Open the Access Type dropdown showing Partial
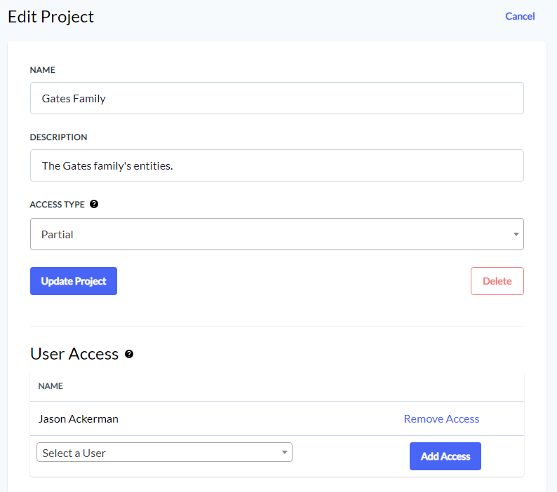The width and height of the screenshot is (557, 492). tap(276, 234)
